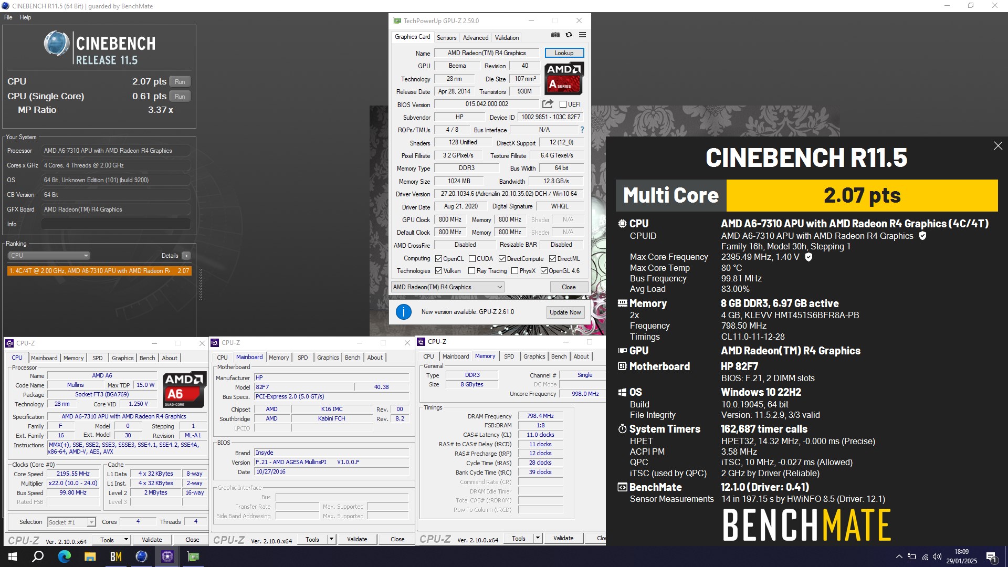Open the network tray icon
Screen dimensions: 1008x567
[925, 556]
